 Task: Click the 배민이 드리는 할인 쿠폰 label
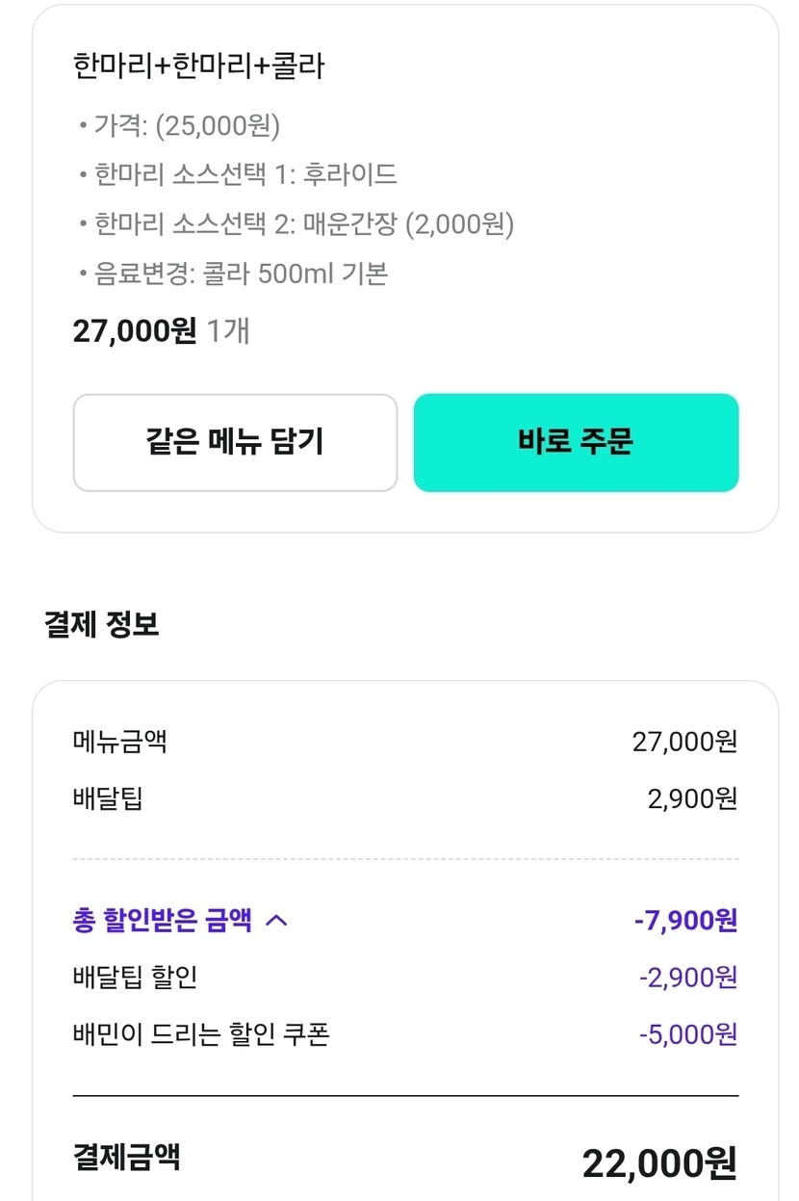click(x=200, y=1034)
